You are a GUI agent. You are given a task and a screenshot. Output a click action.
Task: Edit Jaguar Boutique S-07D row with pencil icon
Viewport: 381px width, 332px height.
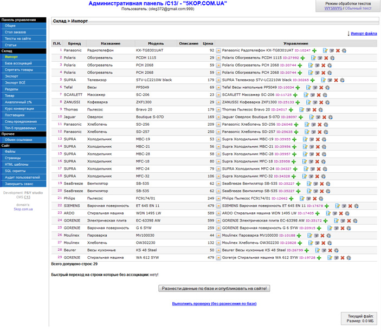pyautogui.click(x=312, y=117)
